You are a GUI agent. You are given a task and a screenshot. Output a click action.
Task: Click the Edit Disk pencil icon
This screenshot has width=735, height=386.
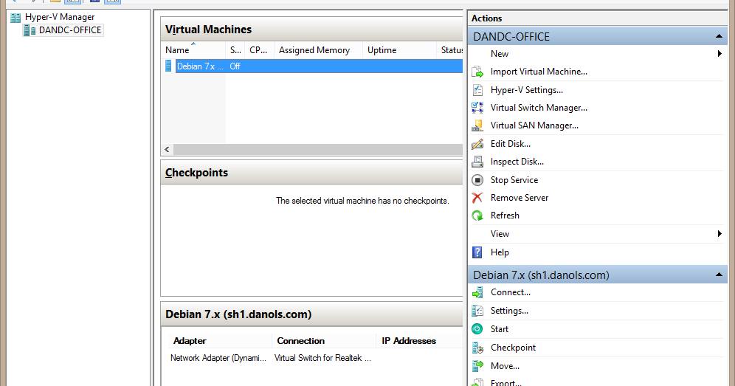click(477, 144)
